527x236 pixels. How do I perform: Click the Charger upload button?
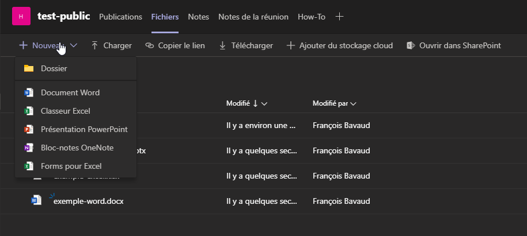coord(111,45)
